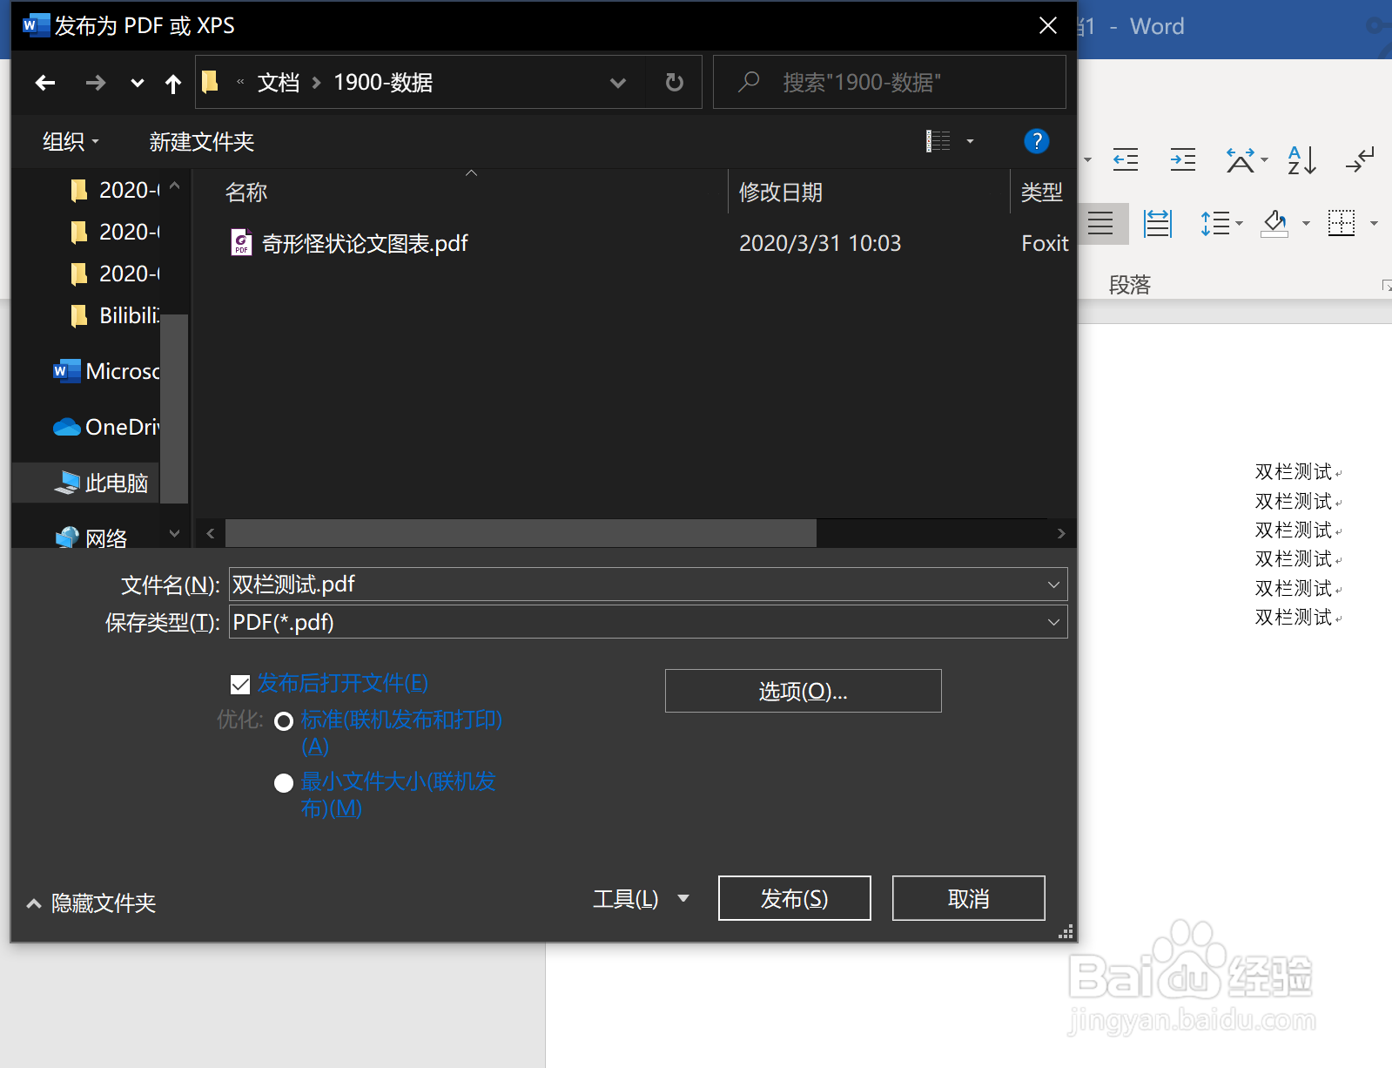Screen dimensions: 1392x1068
Task: Open line spacing options in Word
Action: 1215,223
